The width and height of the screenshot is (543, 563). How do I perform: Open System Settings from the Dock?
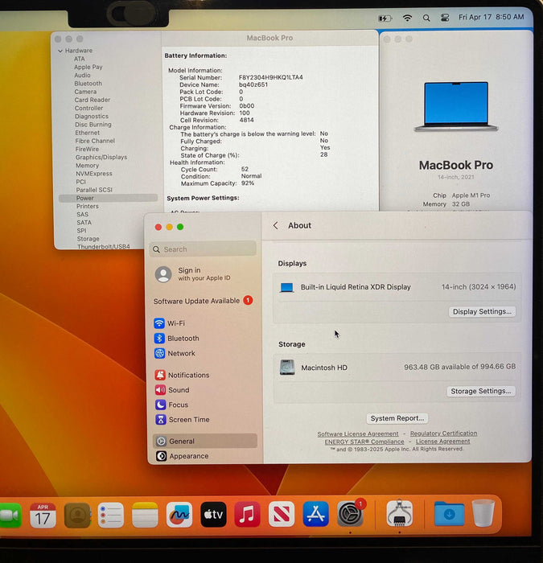pos(350,514)
